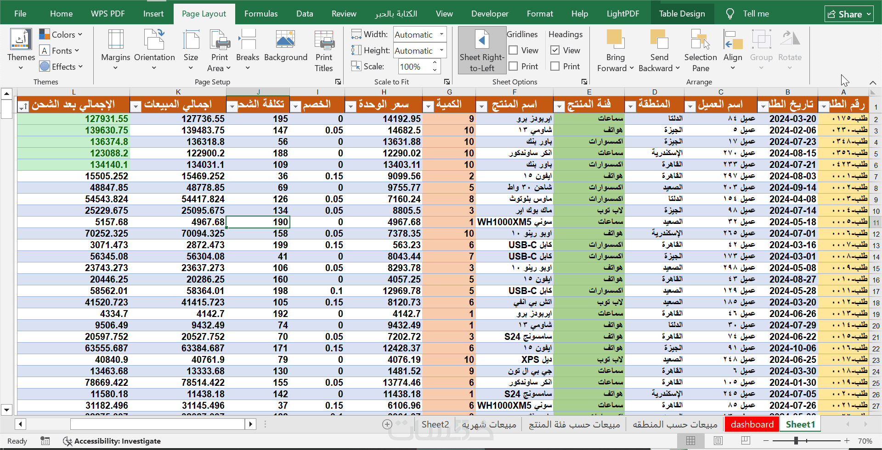The height and width of the screenshot is (450, 882).
Task: Switch to the Home tab
Action: pyautogui.click(x=61, y=14)
